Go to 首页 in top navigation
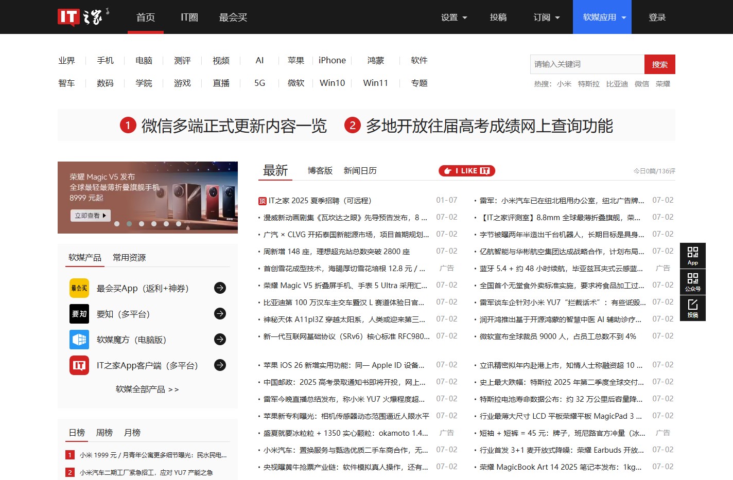 coord(146,17)
